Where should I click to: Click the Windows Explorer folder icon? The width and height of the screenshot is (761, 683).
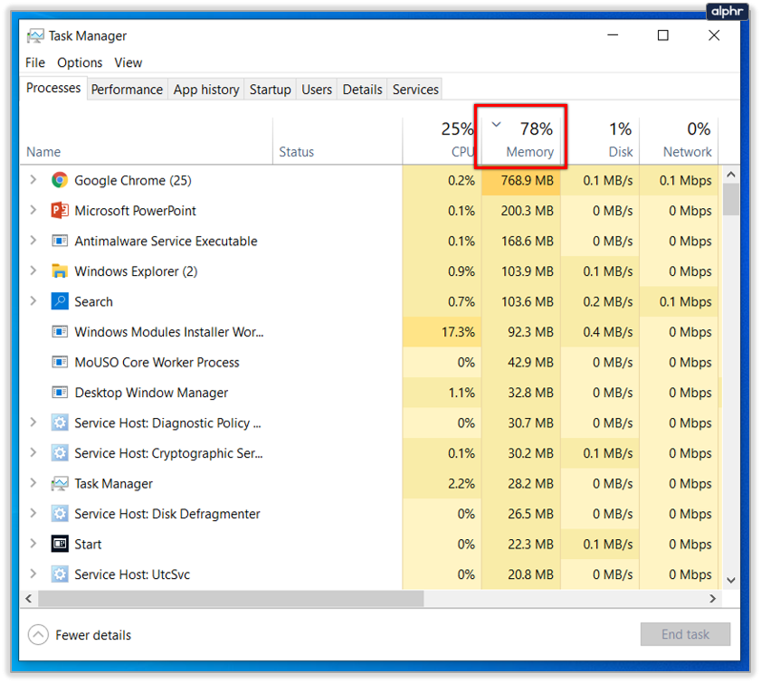click(59, 271)
